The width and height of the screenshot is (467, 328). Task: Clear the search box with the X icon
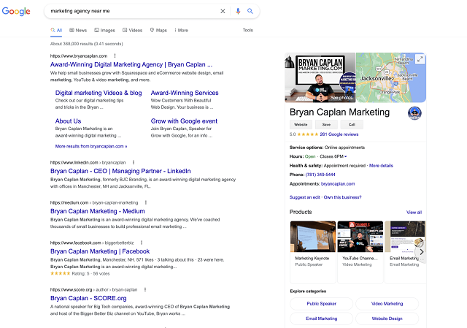(223, 11)
